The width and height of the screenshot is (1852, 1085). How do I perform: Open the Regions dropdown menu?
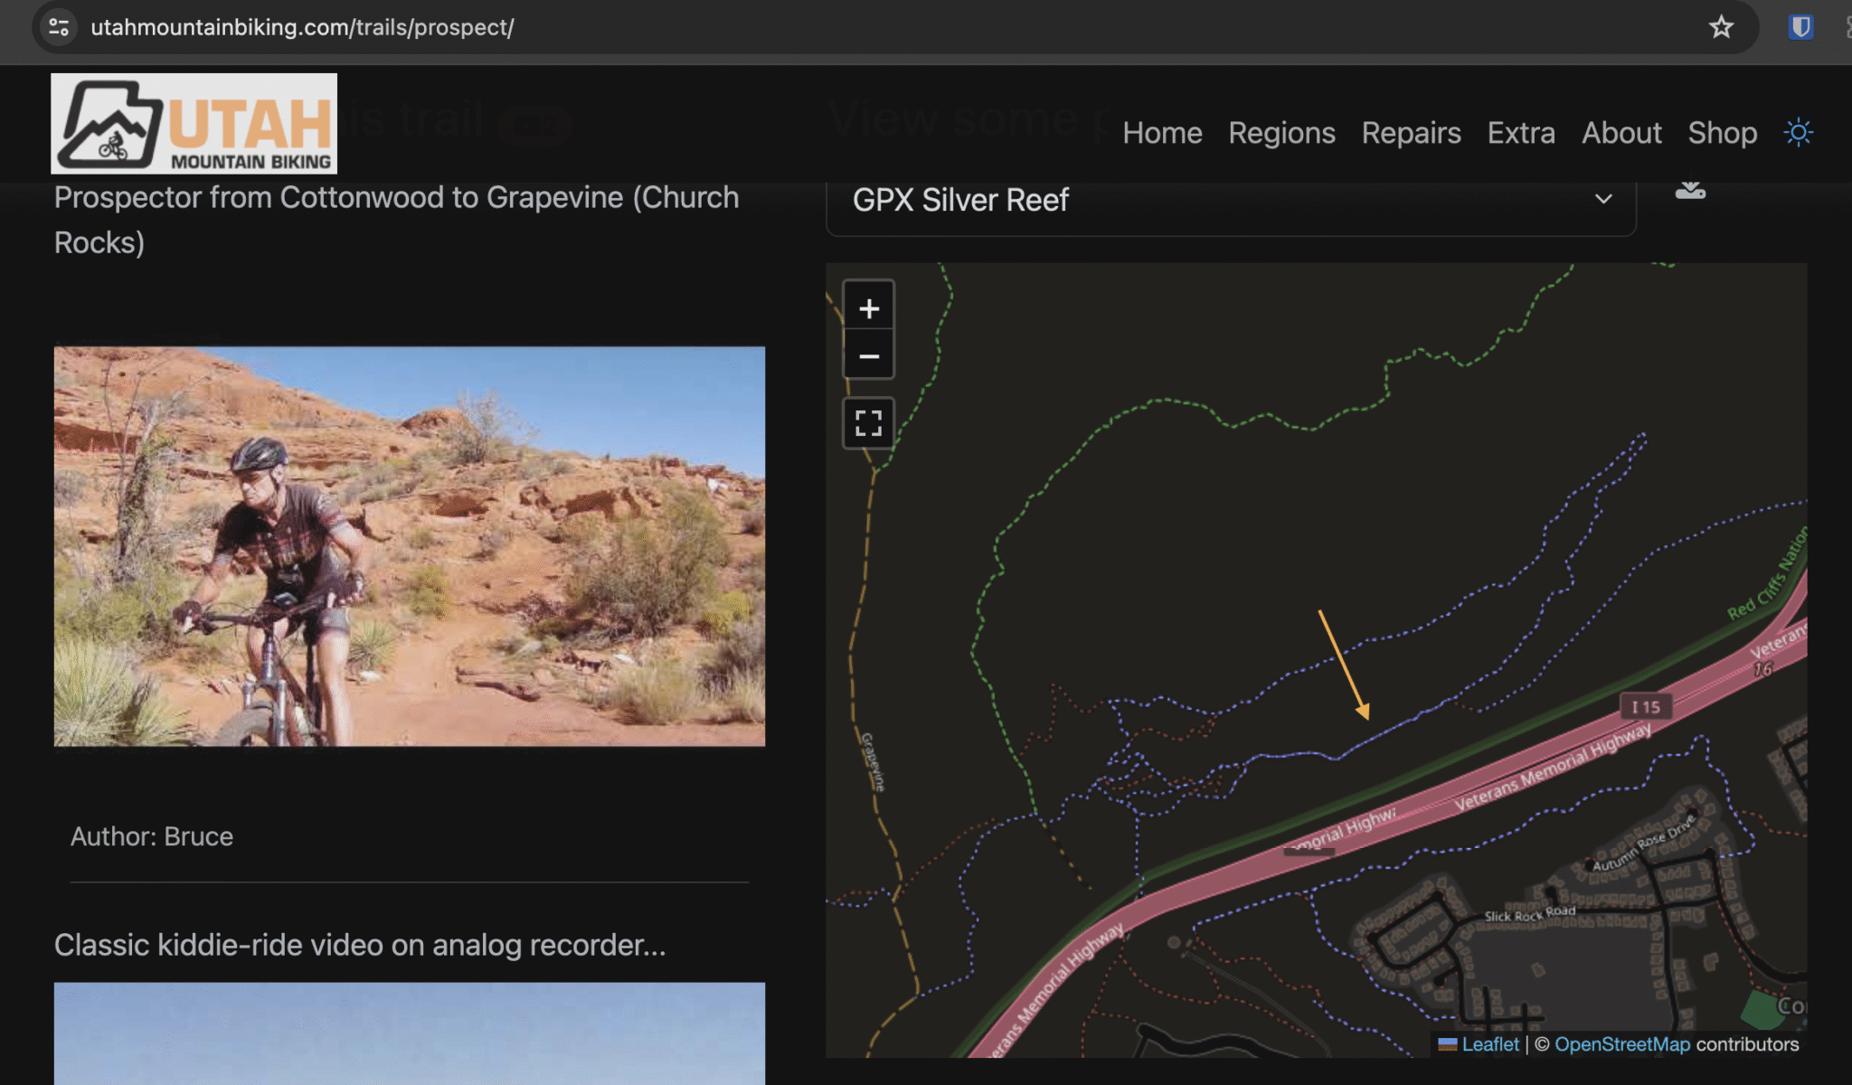click(1281, 133)
